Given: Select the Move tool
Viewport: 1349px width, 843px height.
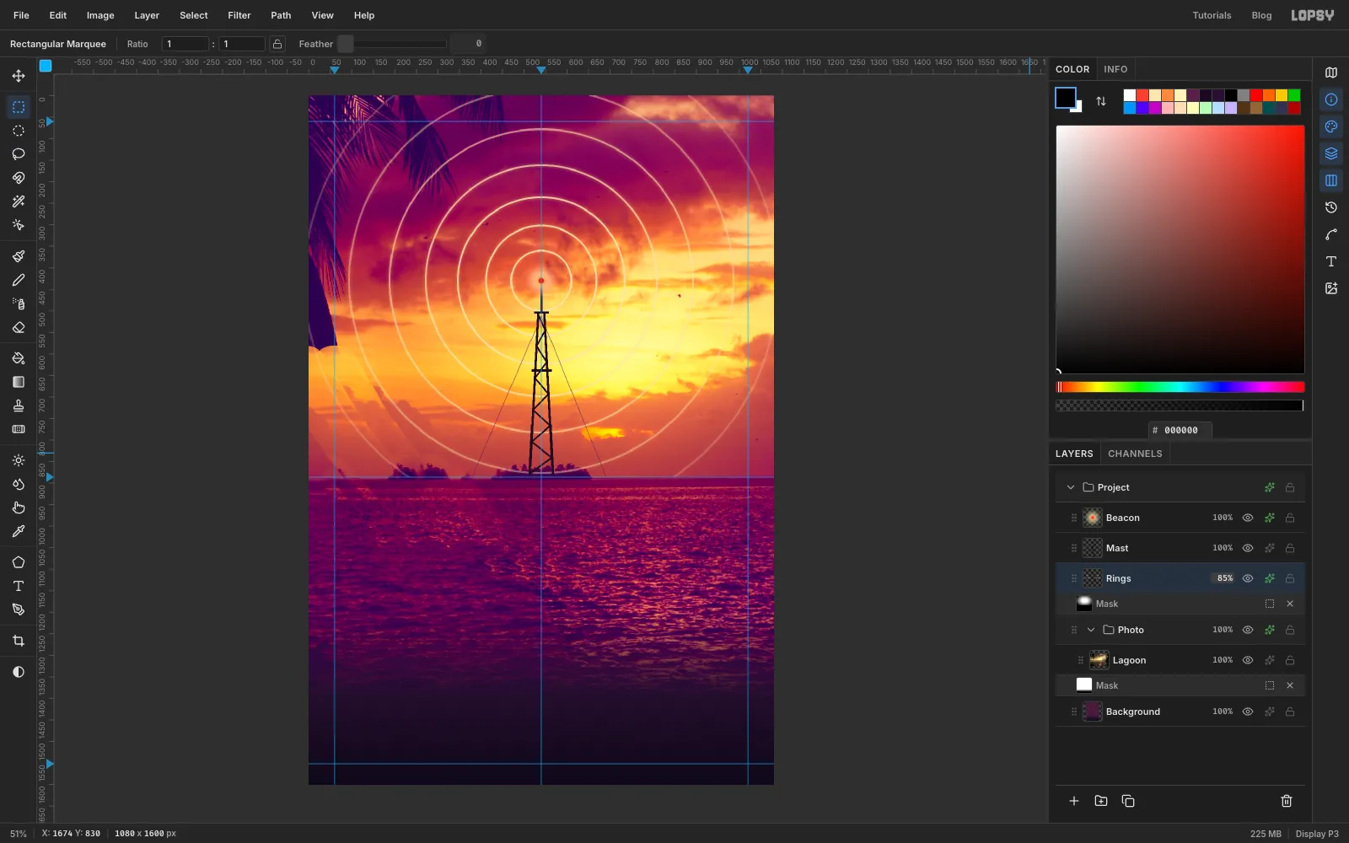Looking at the screenshot, I should tap(19, 76).
